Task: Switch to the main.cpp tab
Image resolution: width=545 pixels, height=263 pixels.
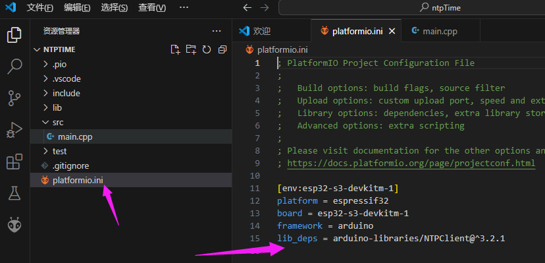Action: pos(441,32)
